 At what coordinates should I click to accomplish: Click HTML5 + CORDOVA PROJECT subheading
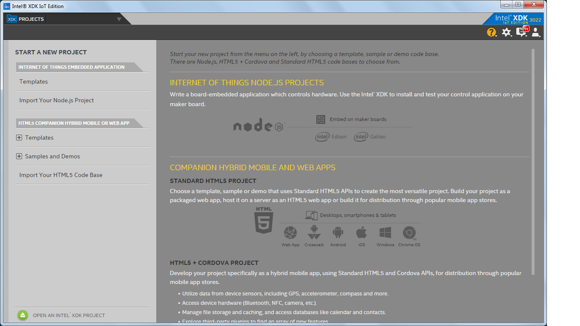214,263
